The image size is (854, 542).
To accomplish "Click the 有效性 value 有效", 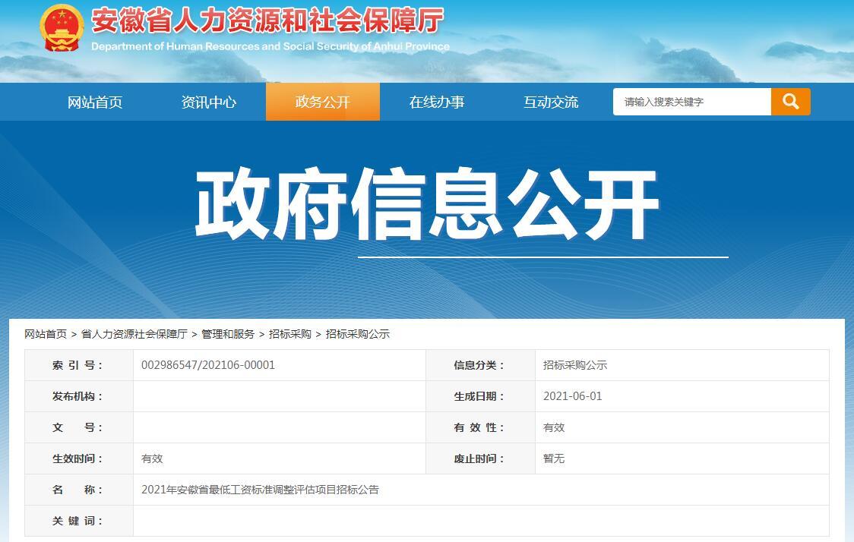I will tap(553, 427).
